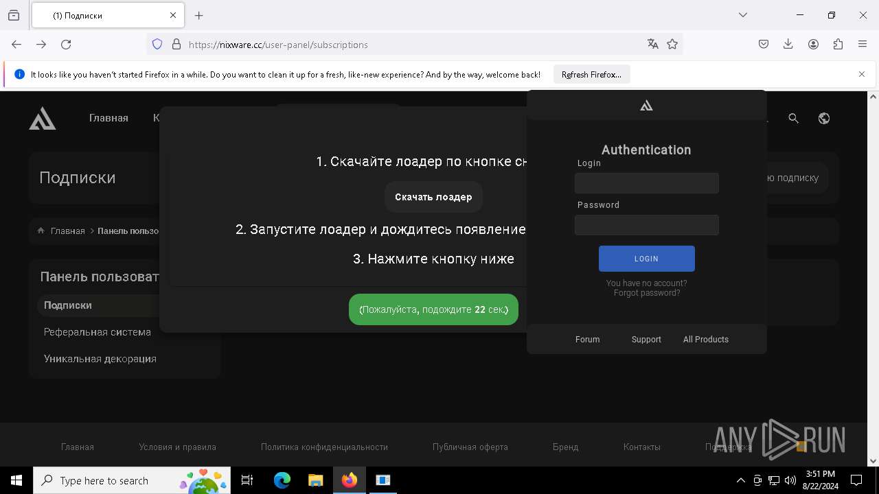Screen dimensions: 879x494
Task: Open Главная in the site navigation
Action: click(109, 118)
